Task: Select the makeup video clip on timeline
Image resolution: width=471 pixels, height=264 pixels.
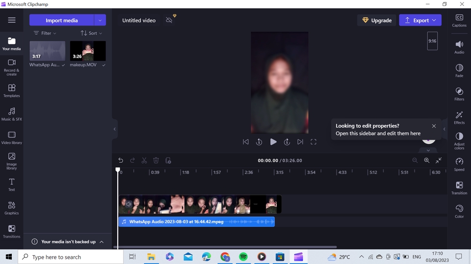Action: pyautogui.click(x=200, y=204)
